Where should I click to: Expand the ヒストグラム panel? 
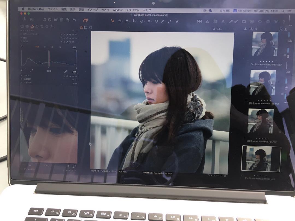click(x=21, y=31)
